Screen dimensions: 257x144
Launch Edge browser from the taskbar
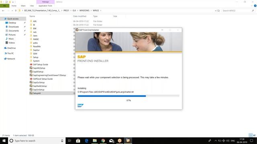click(86, 140)
